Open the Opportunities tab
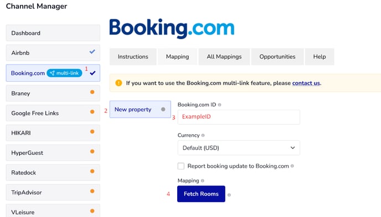381x217 pixels. click(277, 57)
